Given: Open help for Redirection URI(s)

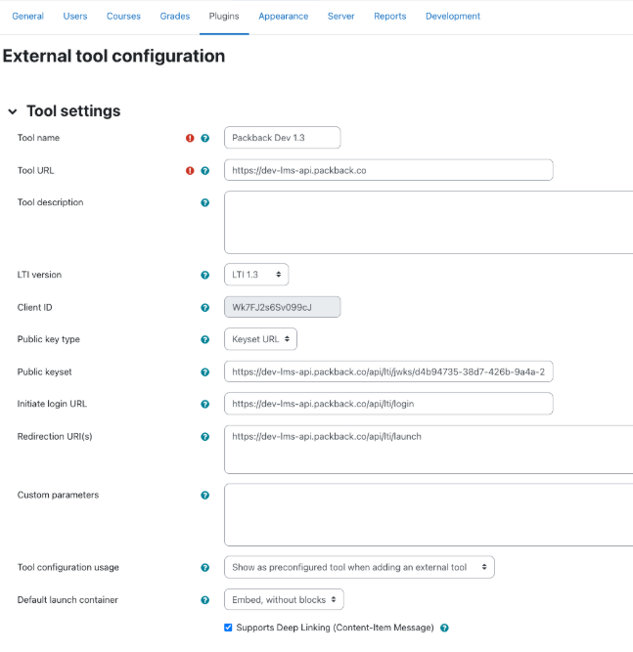Looking at the screenshot, I should click(x=204, y=437).
